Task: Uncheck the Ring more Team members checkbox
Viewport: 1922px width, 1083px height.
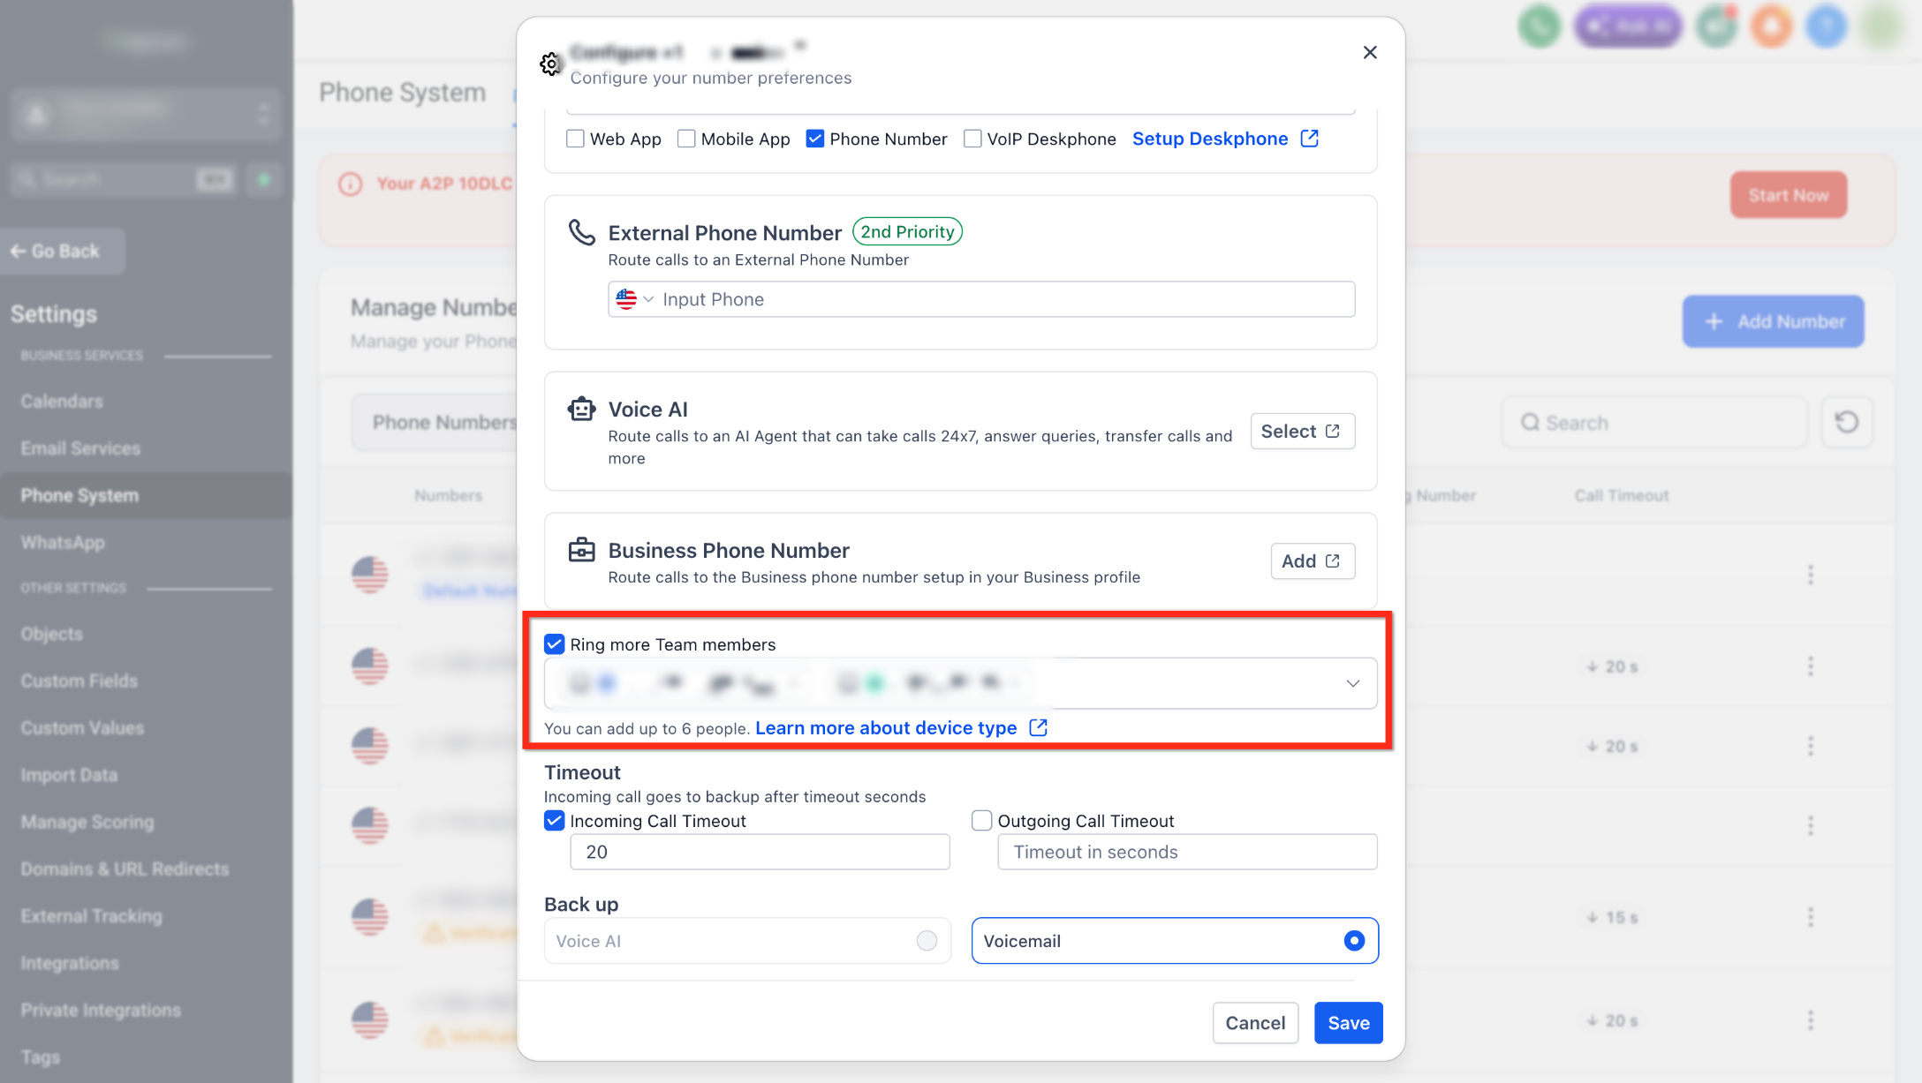Action: tap(554, 644)
